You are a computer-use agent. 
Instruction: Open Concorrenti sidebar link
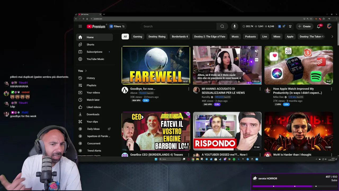pyautogui.click(x=94, y=144)
